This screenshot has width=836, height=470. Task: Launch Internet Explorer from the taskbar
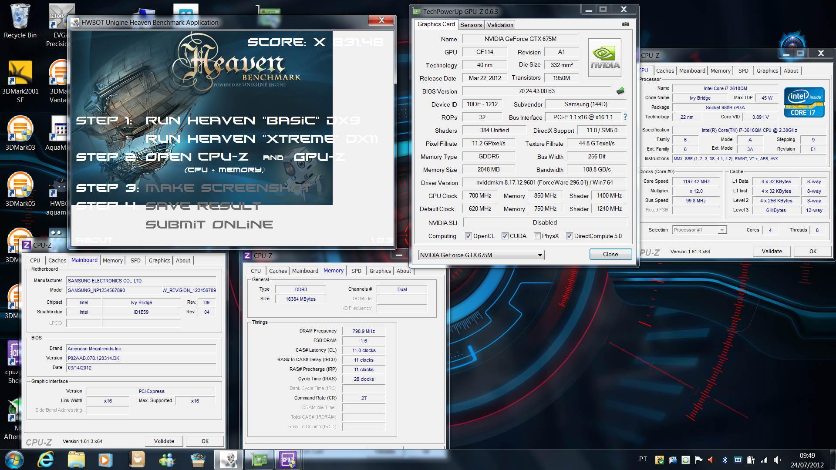[45, 460]
